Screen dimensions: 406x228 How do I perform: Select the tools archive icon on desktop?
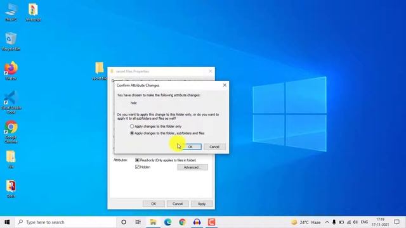(x=11, y=189)
